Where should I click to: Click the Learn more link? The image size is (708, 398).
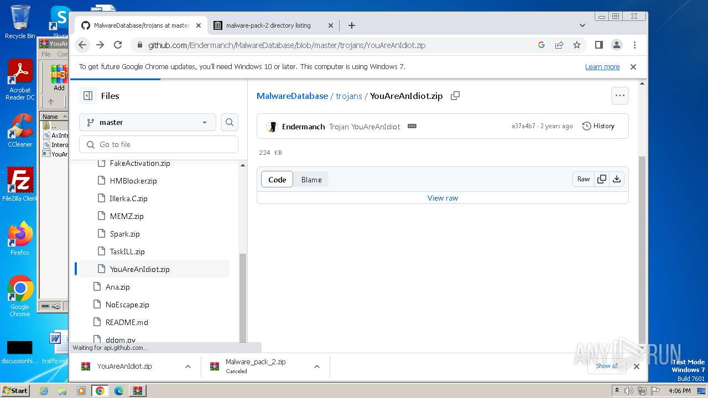point(602,67)
